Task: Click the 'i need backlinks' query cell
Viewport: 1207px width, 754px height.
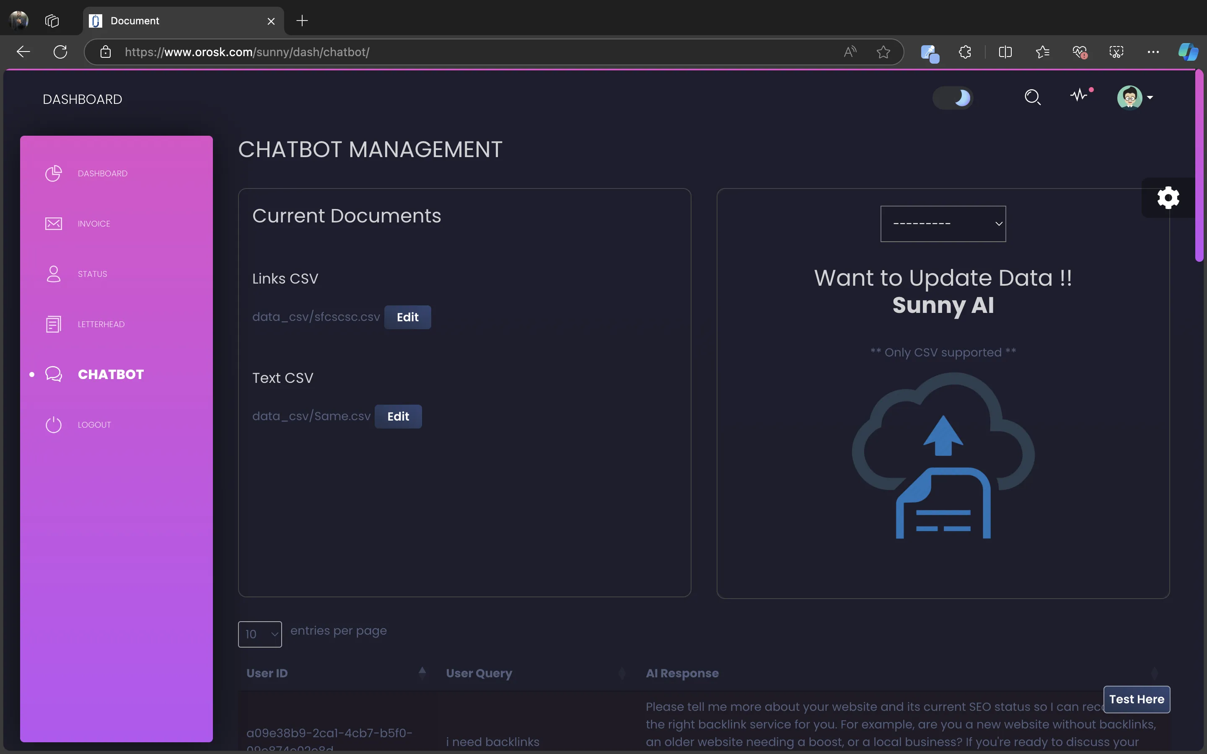Action: (493, 741)
